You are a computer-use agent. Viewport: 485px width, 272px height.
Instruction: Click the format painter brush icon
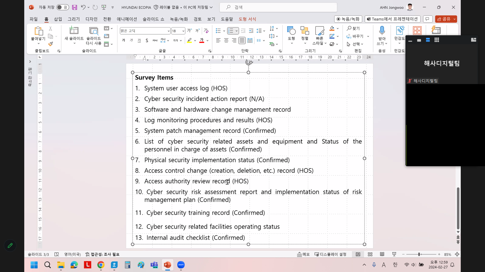pos(51,44)
